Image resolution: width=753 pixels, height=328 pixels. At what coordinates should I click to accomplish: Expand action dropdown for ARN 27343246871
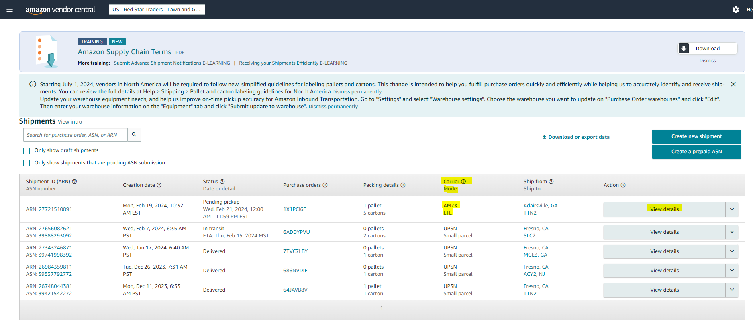(x=732, y=251)
